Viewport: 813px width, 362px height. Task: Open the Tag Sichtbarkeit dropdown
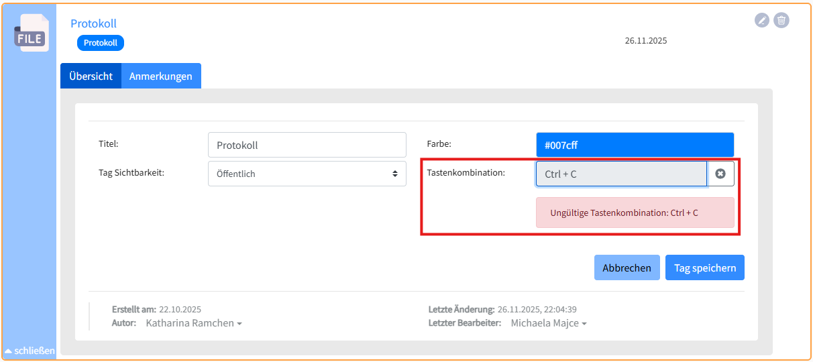307,174
